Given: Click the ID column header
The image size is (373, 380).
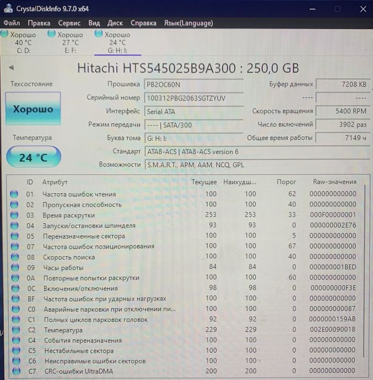Looking at the screenshot, I should 29,182.
